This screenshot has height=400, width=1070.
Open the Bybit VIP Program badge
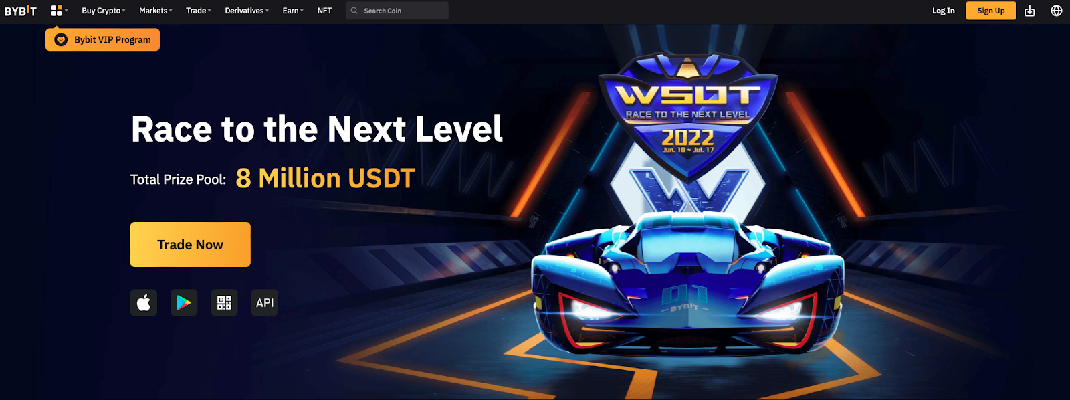[x=103, y=39]
